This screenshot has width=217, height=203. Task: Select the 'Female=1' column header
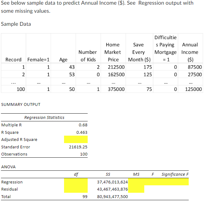point(38,60)
